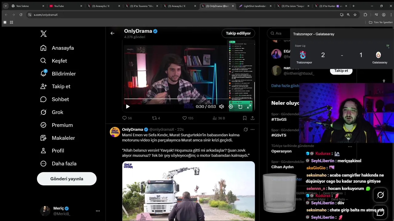
Task: Open the three-dot menu on the OnlyDrama tweet
Action: coord(252,130)
